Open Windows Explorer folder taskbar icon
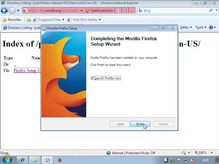 pos(35,160)
